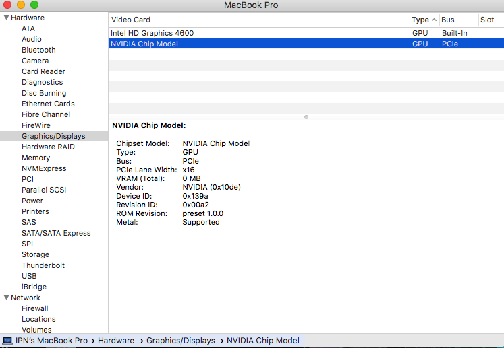Select SPI in the sidebar

tap(27, 244)
